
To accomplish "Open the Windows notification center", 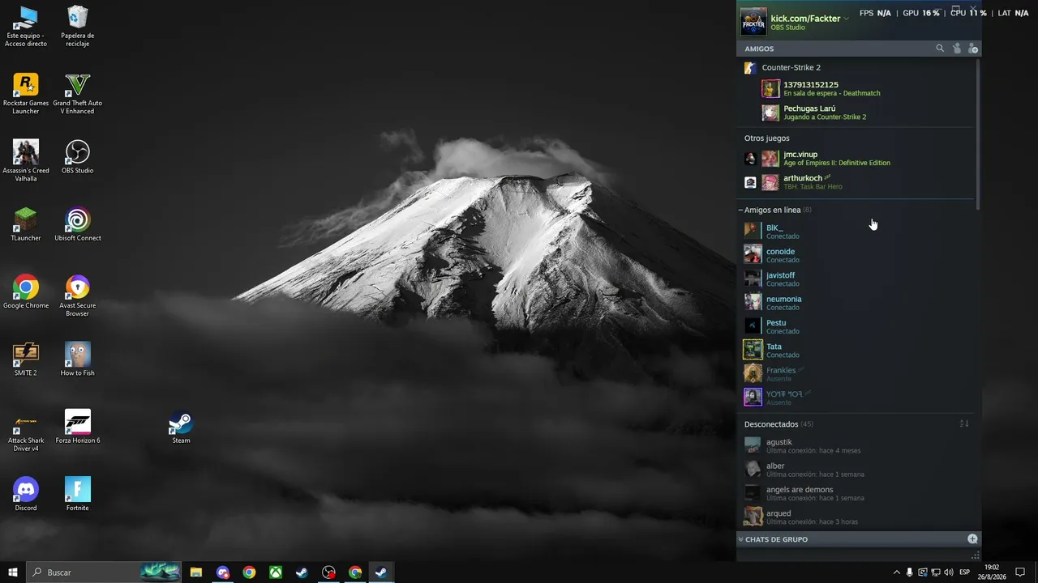I will 1020,572.
